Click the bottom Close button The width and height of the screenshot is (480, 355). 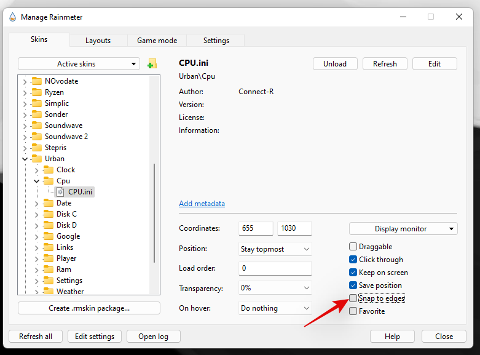(444, 337)
